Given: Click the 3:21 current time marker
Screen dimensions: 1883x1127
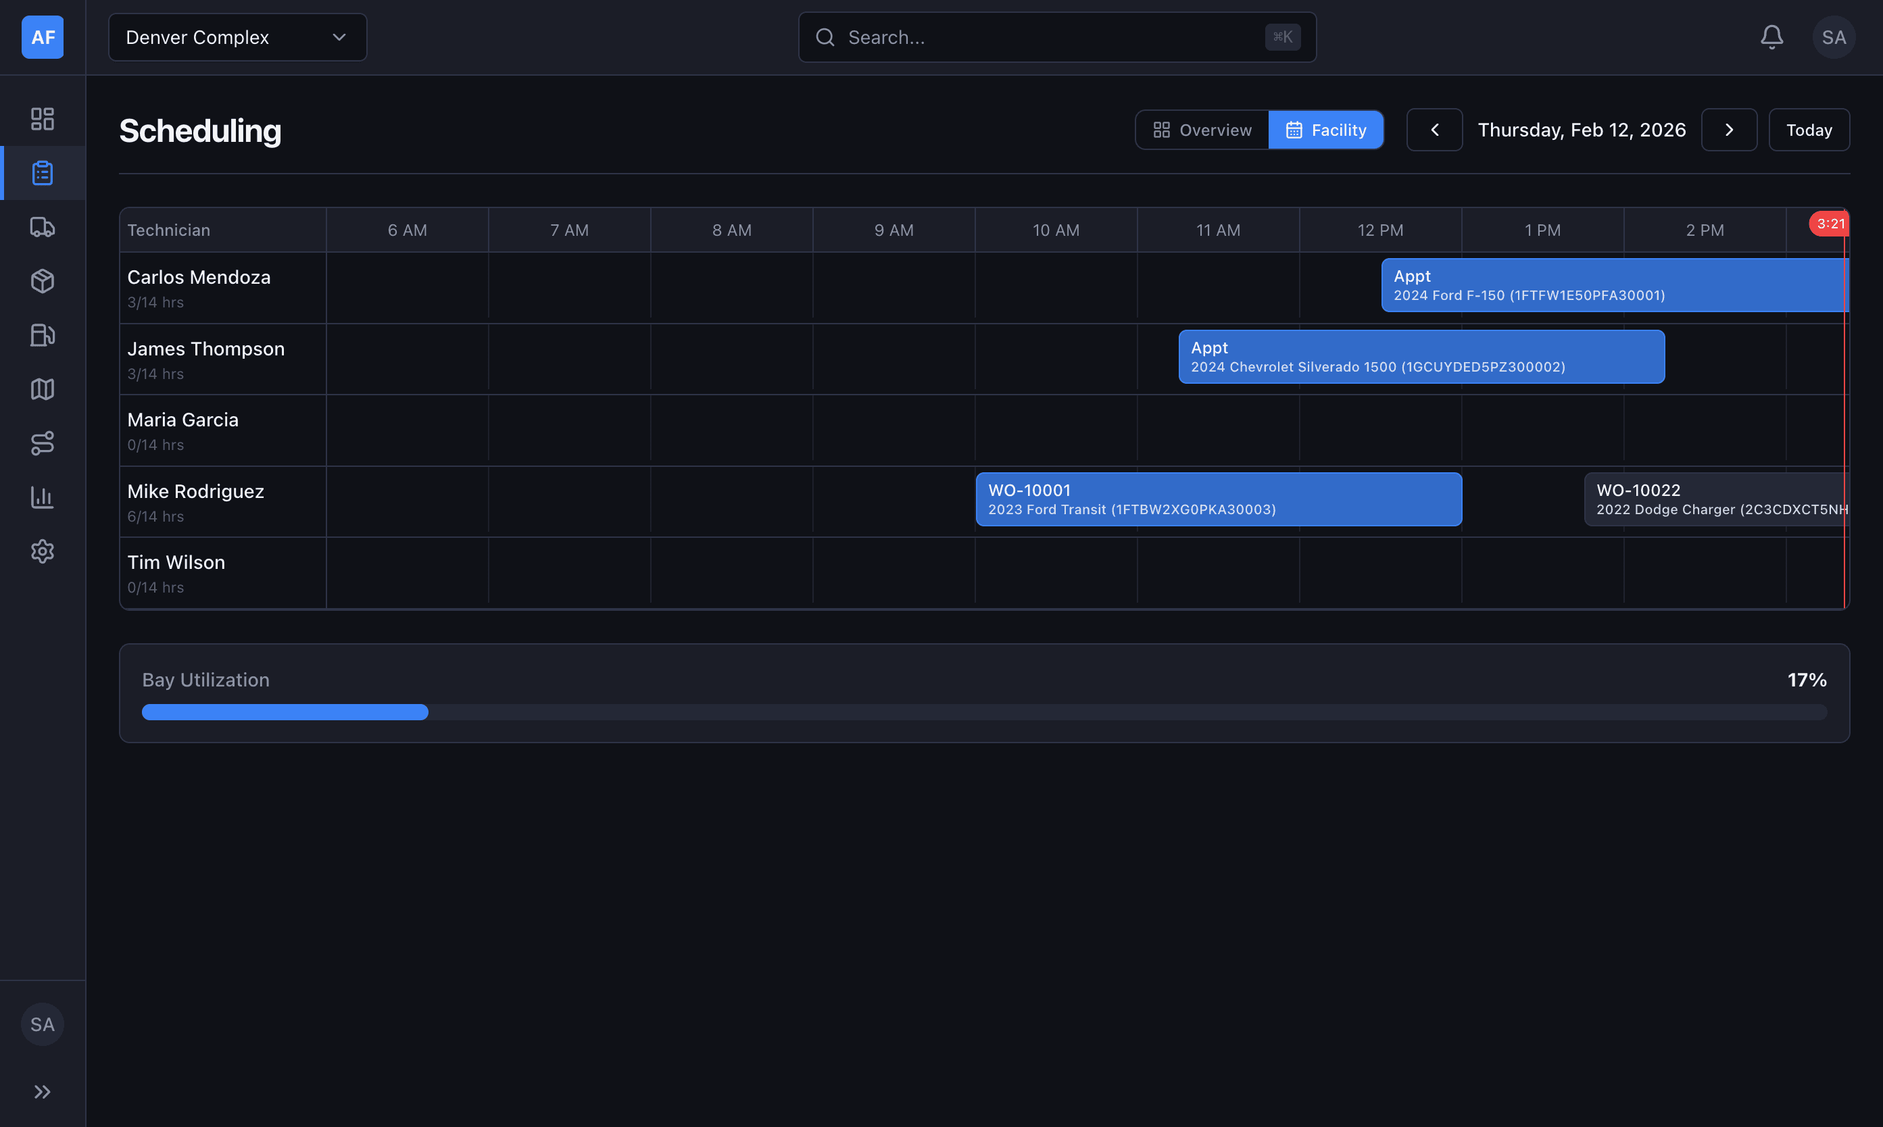Looking at the screenshot, I should click(1830, 223).
